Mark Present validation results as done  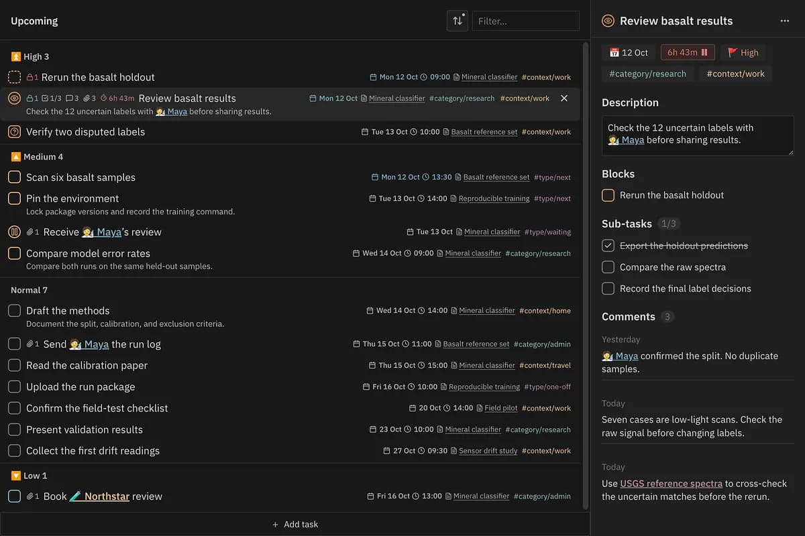(x=14, y=430)
